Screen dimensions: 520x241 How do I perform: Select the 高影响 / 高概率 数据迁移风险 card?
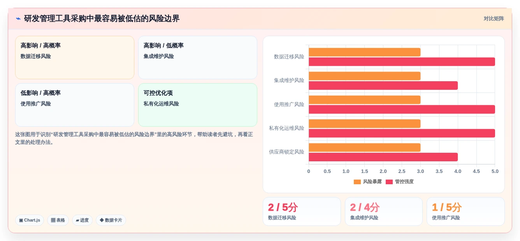click(x=75, y=58)
